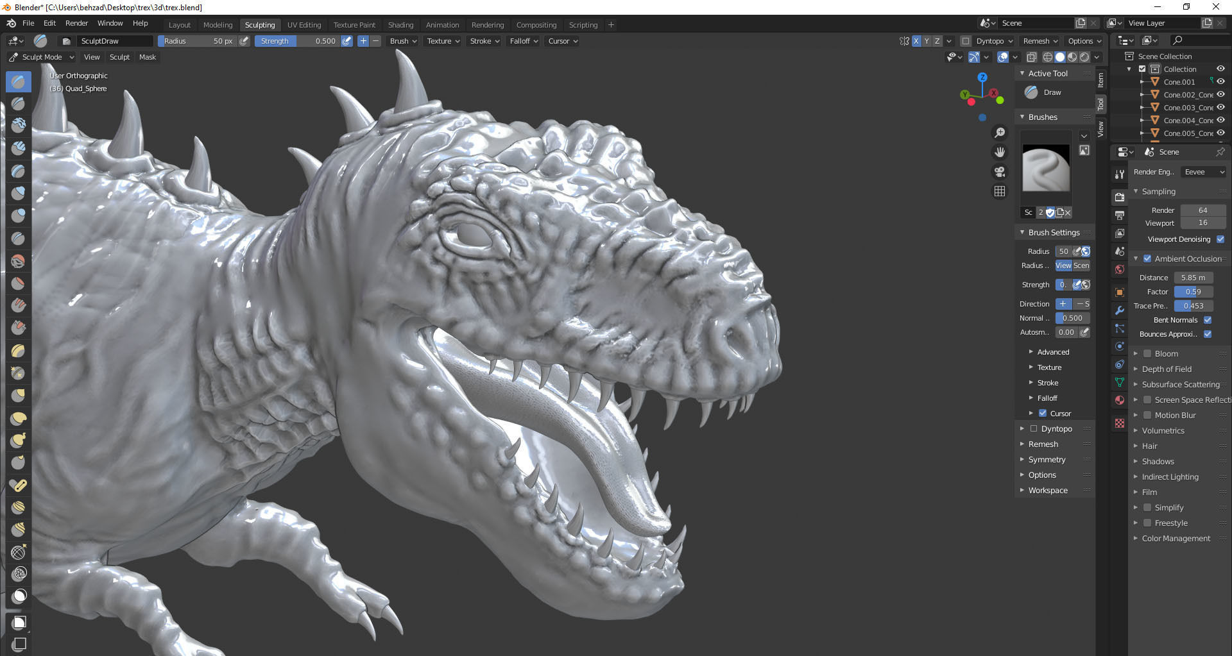This screenshot has width=1232, height=656.
Task: Switch to the Shading workspace tab
Action: coord(400,25)
